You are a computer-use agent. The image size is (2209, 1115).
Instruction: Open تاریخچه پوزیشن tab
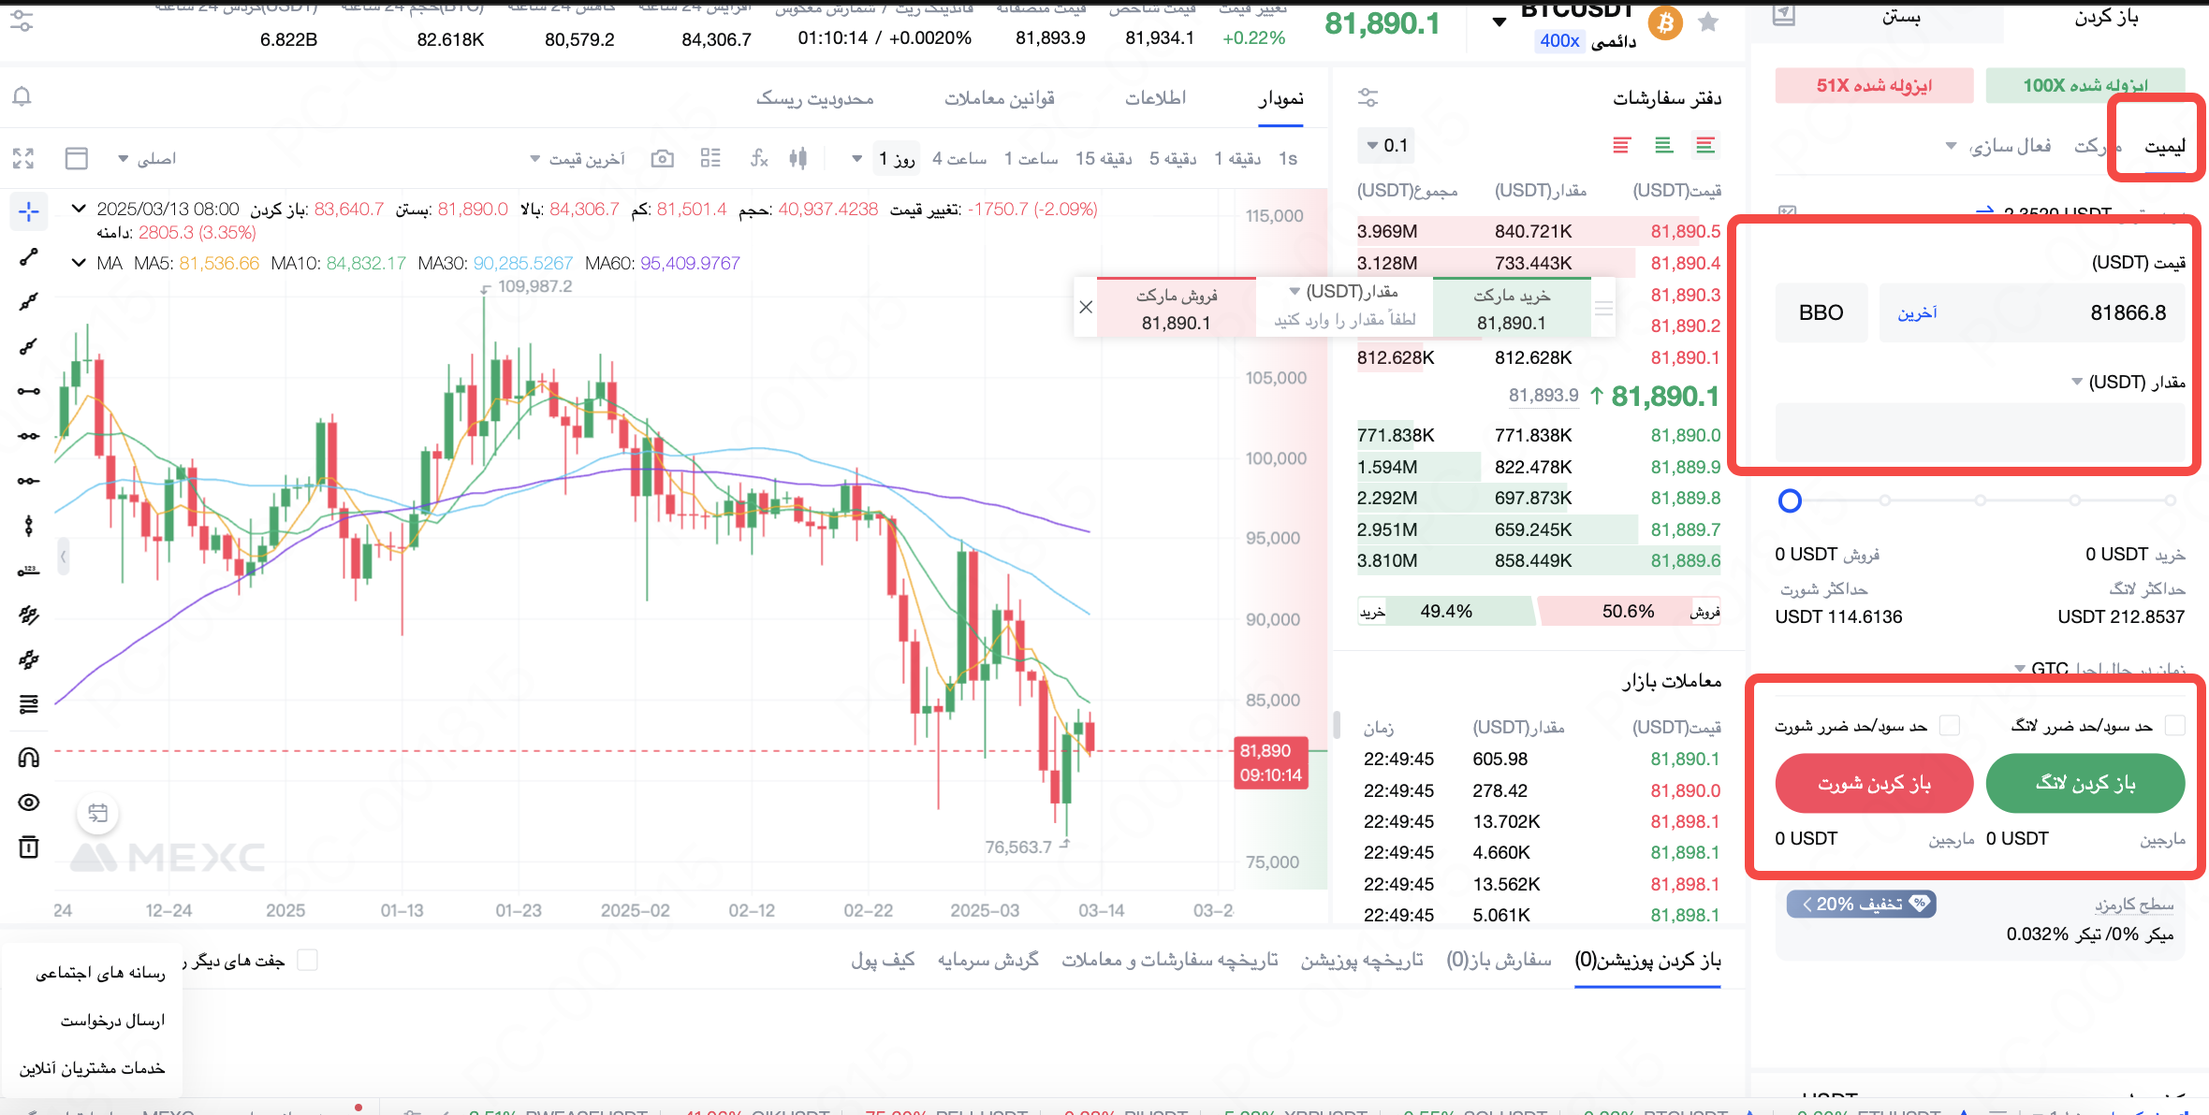pos(1362,960)
